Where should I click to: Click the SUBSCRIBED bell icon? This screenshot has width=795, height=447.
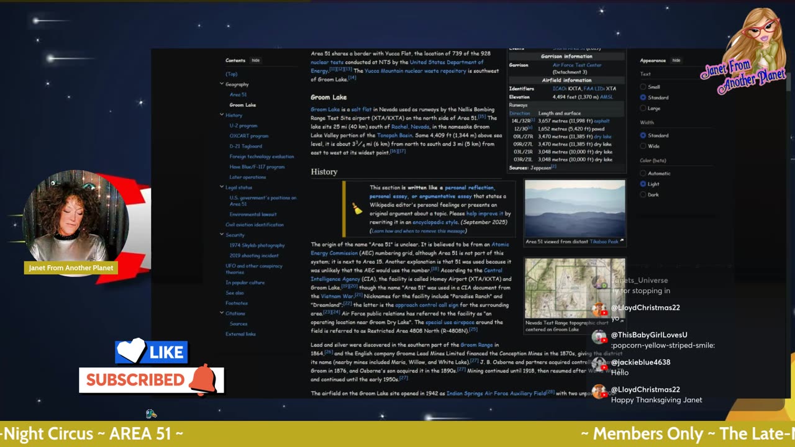pyautogui.click(x=204, y=380)
